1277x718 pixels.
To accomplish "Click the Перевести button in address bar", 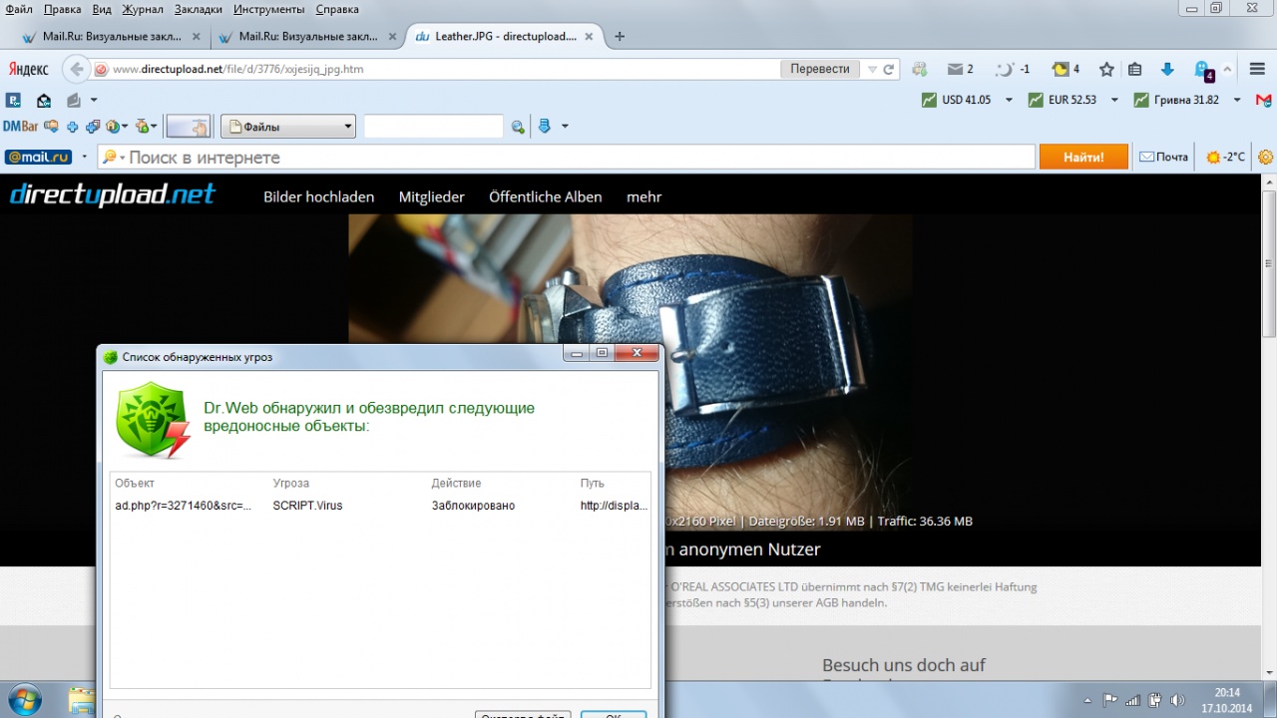I will click(x=820, y=70).
